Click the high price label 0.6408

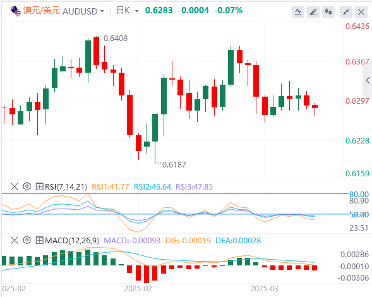116,38
